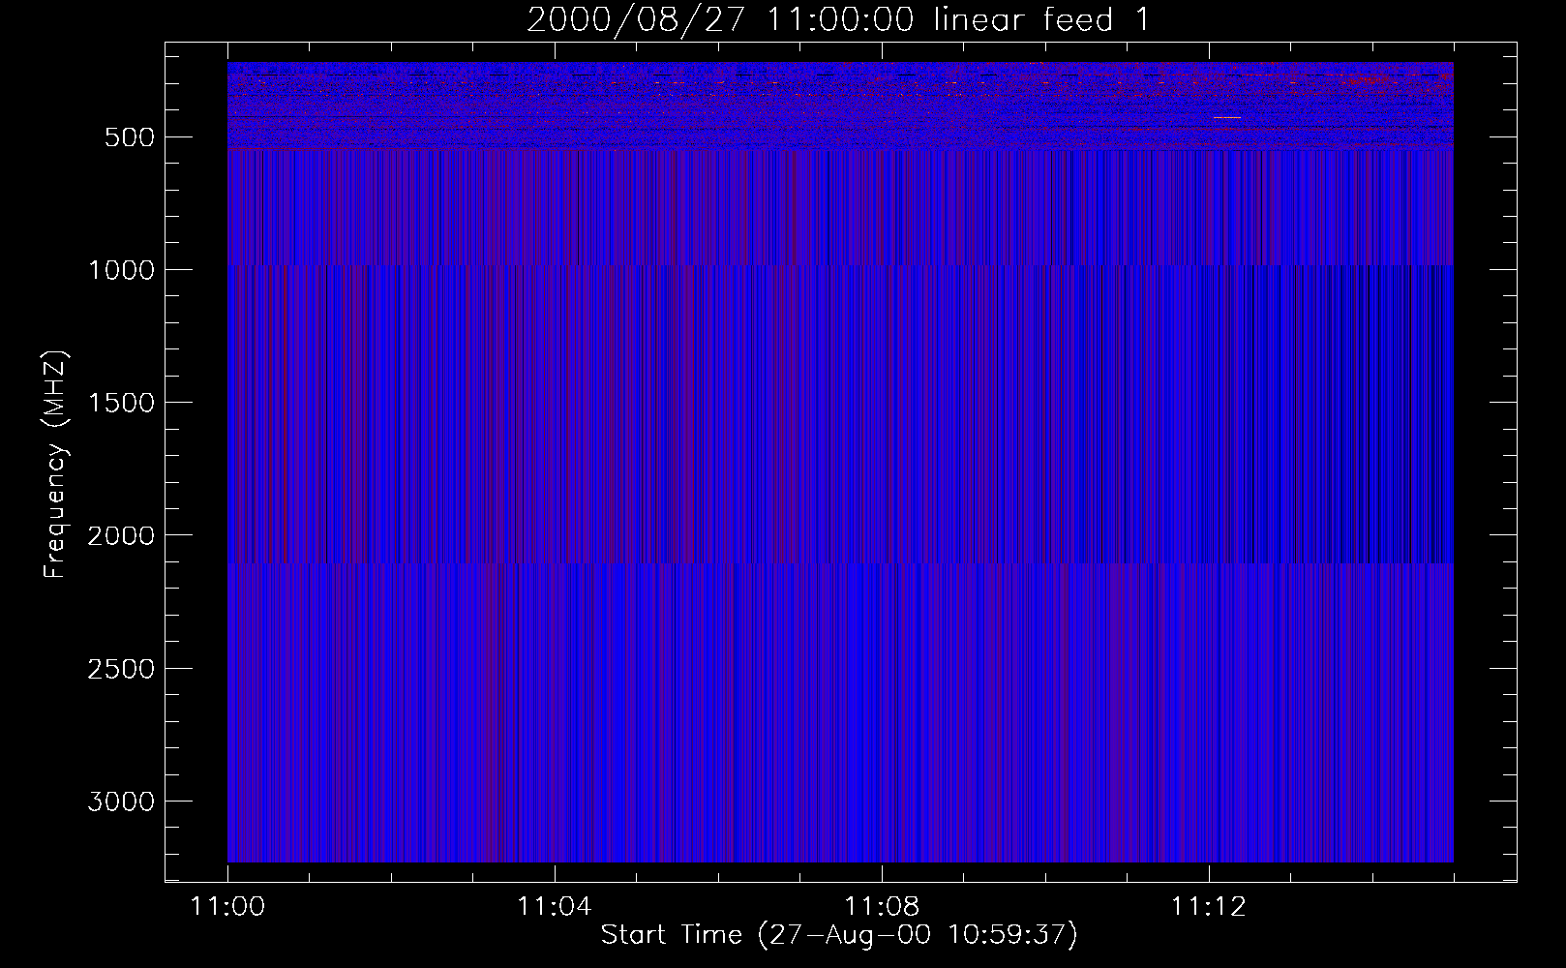The image size is (1566, 968).
Task: Click the spectrogram at 11:00 and 2000 MHz
Action: (x=230, y=534)
